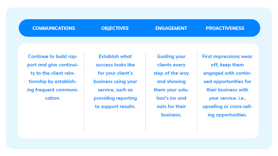Click the 'step of the way' line
278x156 pixels.
point(171,73)
